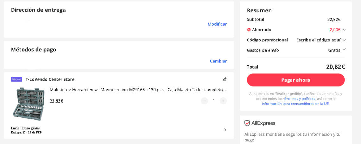Click the quantity value 1
Screen dimensions: 361x144
(214, 101)
